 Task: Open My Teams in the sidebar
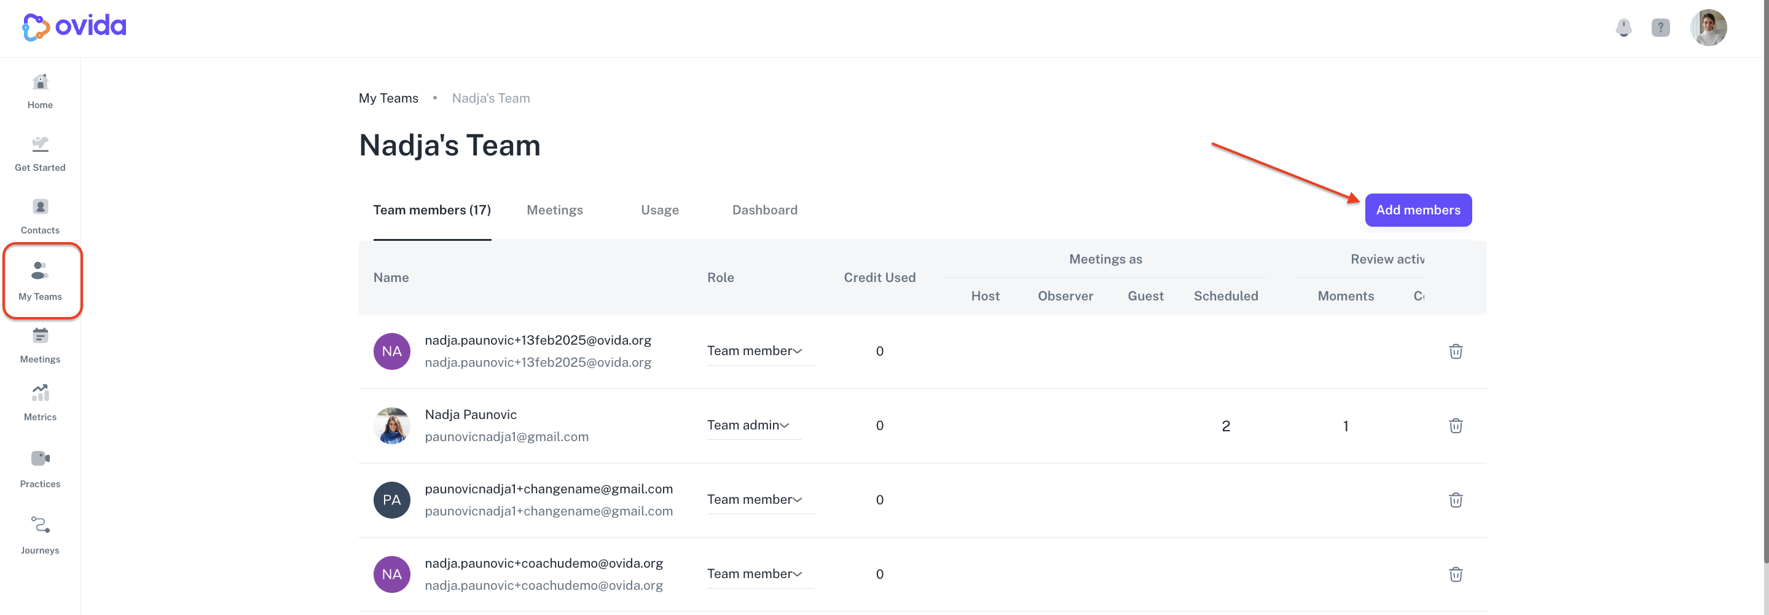coord(40,281)
